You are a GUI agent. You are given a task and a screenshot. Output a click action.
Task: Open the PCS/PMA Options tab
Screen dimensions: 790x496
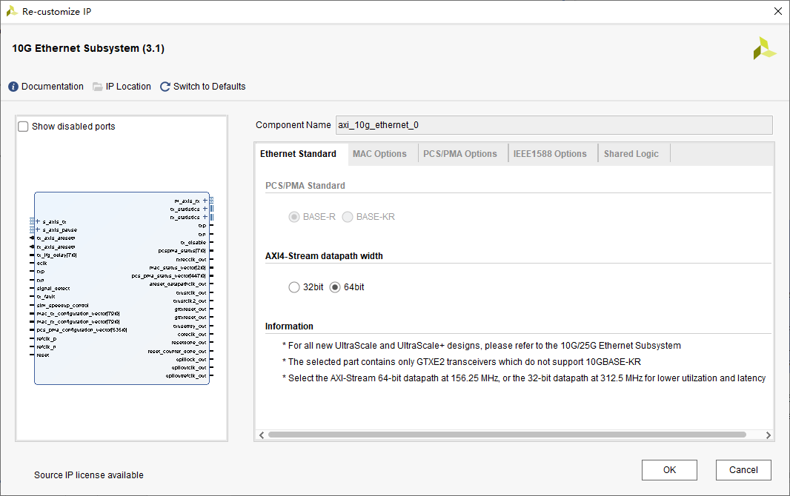[460, 154]
